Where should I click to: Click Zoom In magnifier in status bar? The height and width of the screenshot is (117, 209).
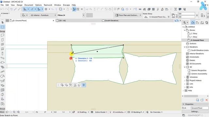14,112
